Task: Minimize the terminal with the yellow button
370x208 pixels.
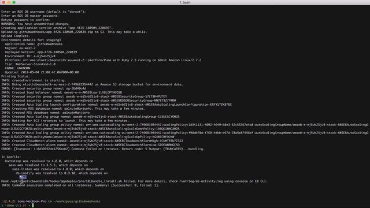Action: click(9, 2)
